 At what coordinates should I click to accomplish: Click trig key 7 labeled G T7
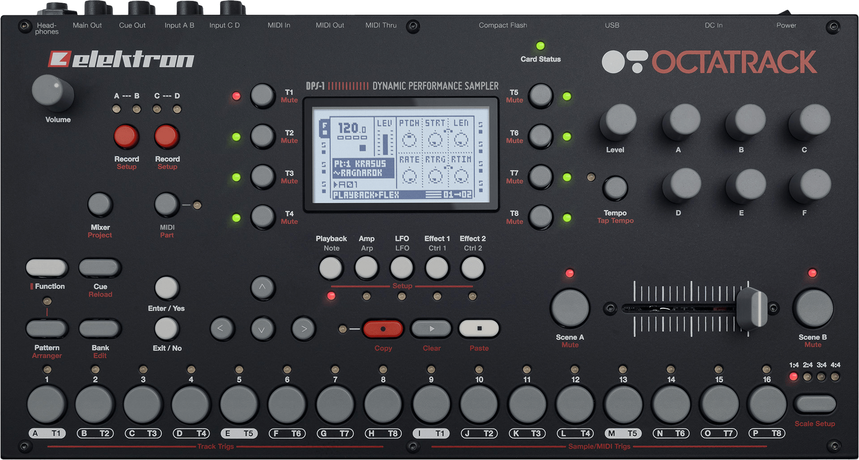click(335, 405)
